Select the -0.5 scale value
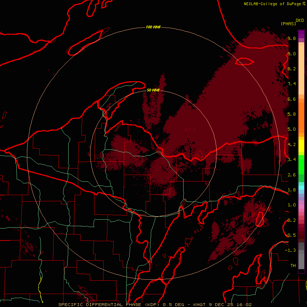Viewport: 307px width, 307px height. (290, 235)
